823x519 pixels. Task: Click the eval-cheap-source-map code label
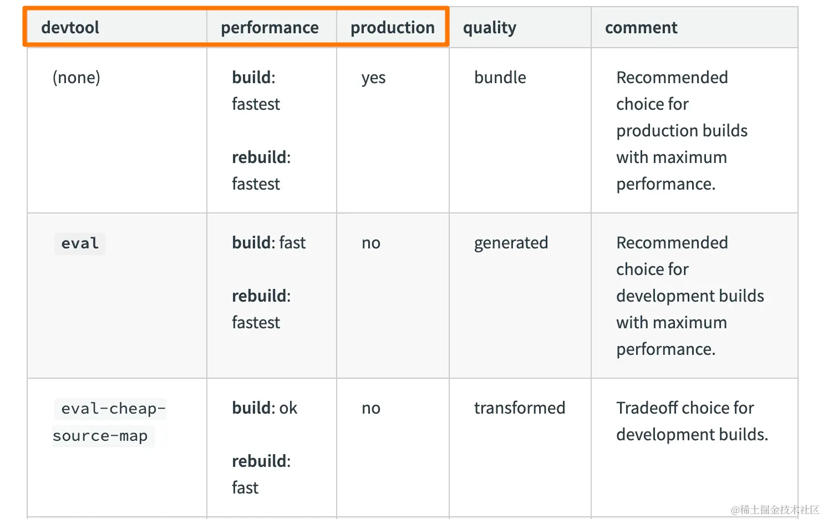(x=109, y=422)
